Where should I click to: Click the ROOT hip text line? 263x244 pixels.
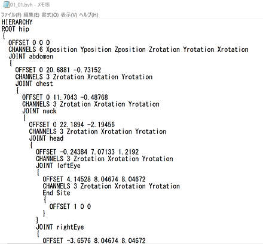tap(16, 29)
